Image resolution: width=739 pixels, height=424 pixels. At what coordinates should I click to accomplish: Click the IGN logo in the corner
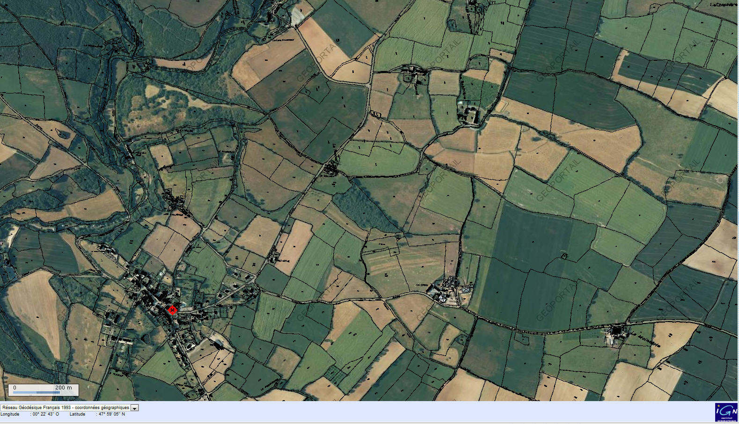[726, 412]
